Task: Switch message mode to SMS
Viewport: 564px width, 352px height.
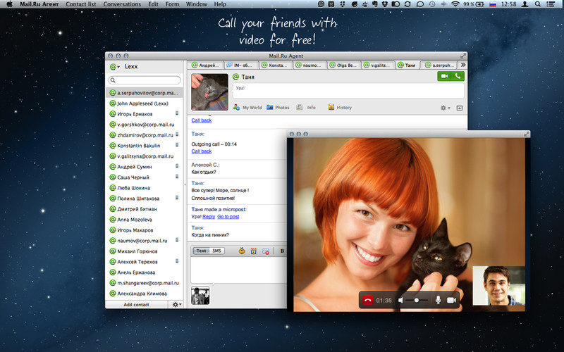Action: tap(217, 251)
